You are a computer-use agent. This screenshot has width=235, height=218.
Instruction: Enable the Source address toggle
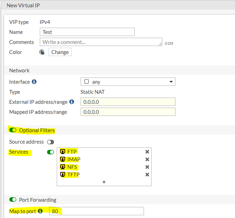coord(51,142)
